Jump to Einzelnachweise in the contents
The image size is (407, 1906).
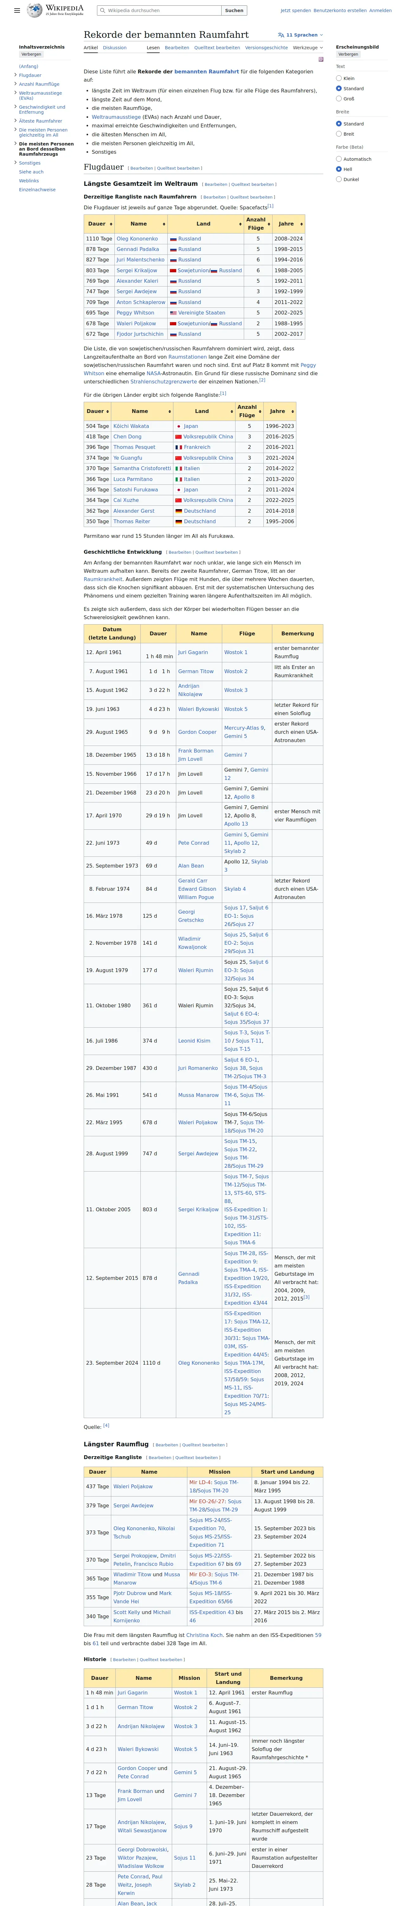(37, 189)
